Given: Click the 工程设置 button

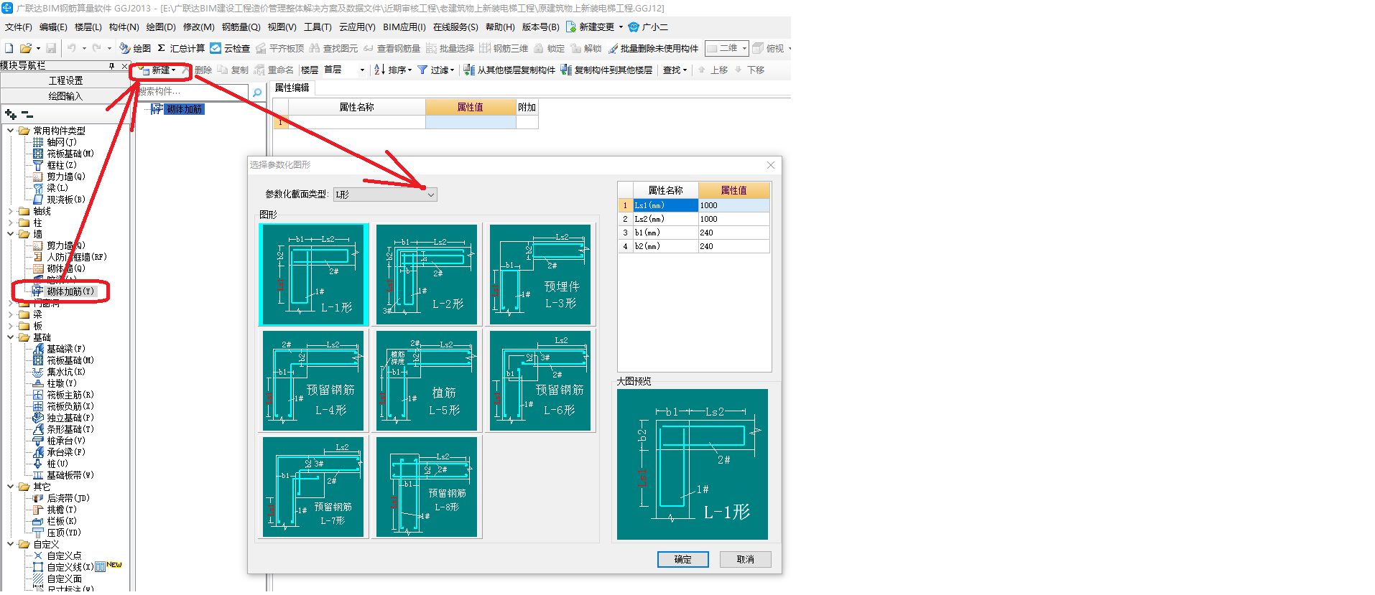Looking at the screenshot, I should click(x=65, y=80).
